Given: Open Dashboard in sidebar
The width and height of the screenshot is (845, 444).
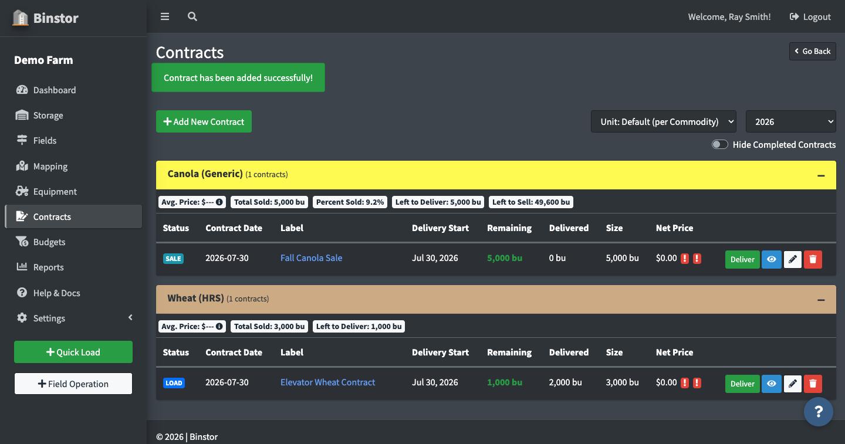Looking at the screenshot, I should [73, 90].
